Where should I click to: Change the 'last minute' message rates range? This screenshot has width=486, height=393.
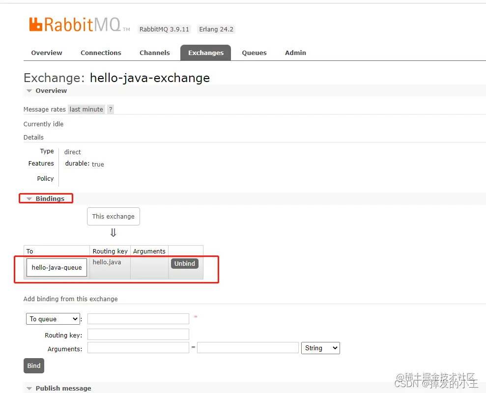click(86, 110)
